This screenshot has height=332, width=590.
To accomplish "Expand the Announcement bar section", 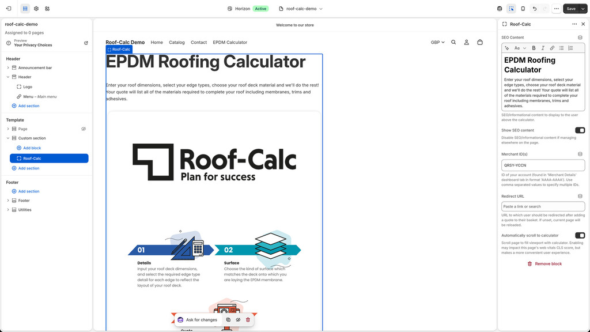I will click(8, 68).
